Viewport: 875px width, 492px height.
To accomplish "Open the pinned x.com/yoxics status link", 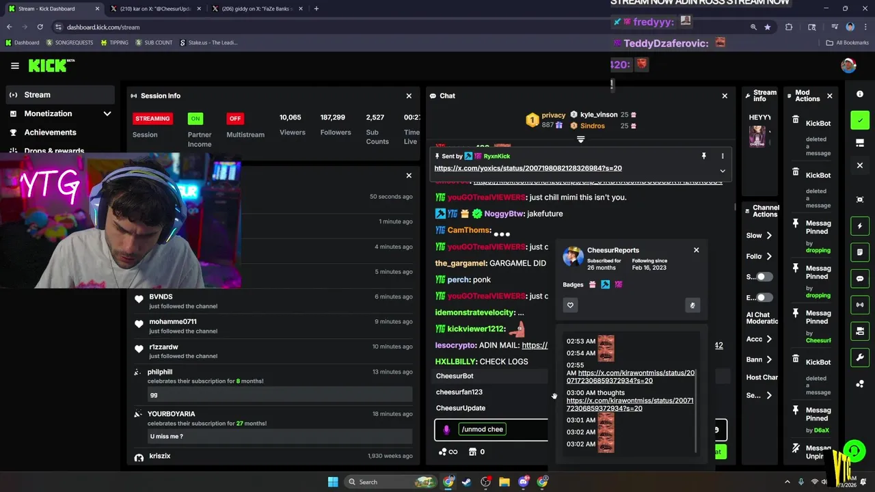I will click(528, 168).
